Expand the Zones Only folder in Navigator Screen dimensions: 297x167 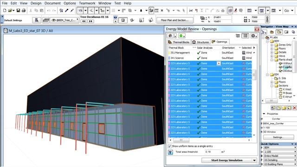(271, 45)
